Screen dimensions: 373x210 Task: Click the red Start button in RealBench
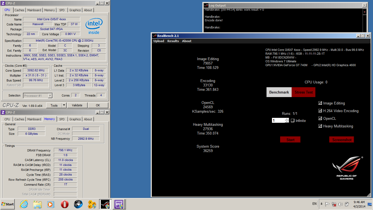coord(290,139)
